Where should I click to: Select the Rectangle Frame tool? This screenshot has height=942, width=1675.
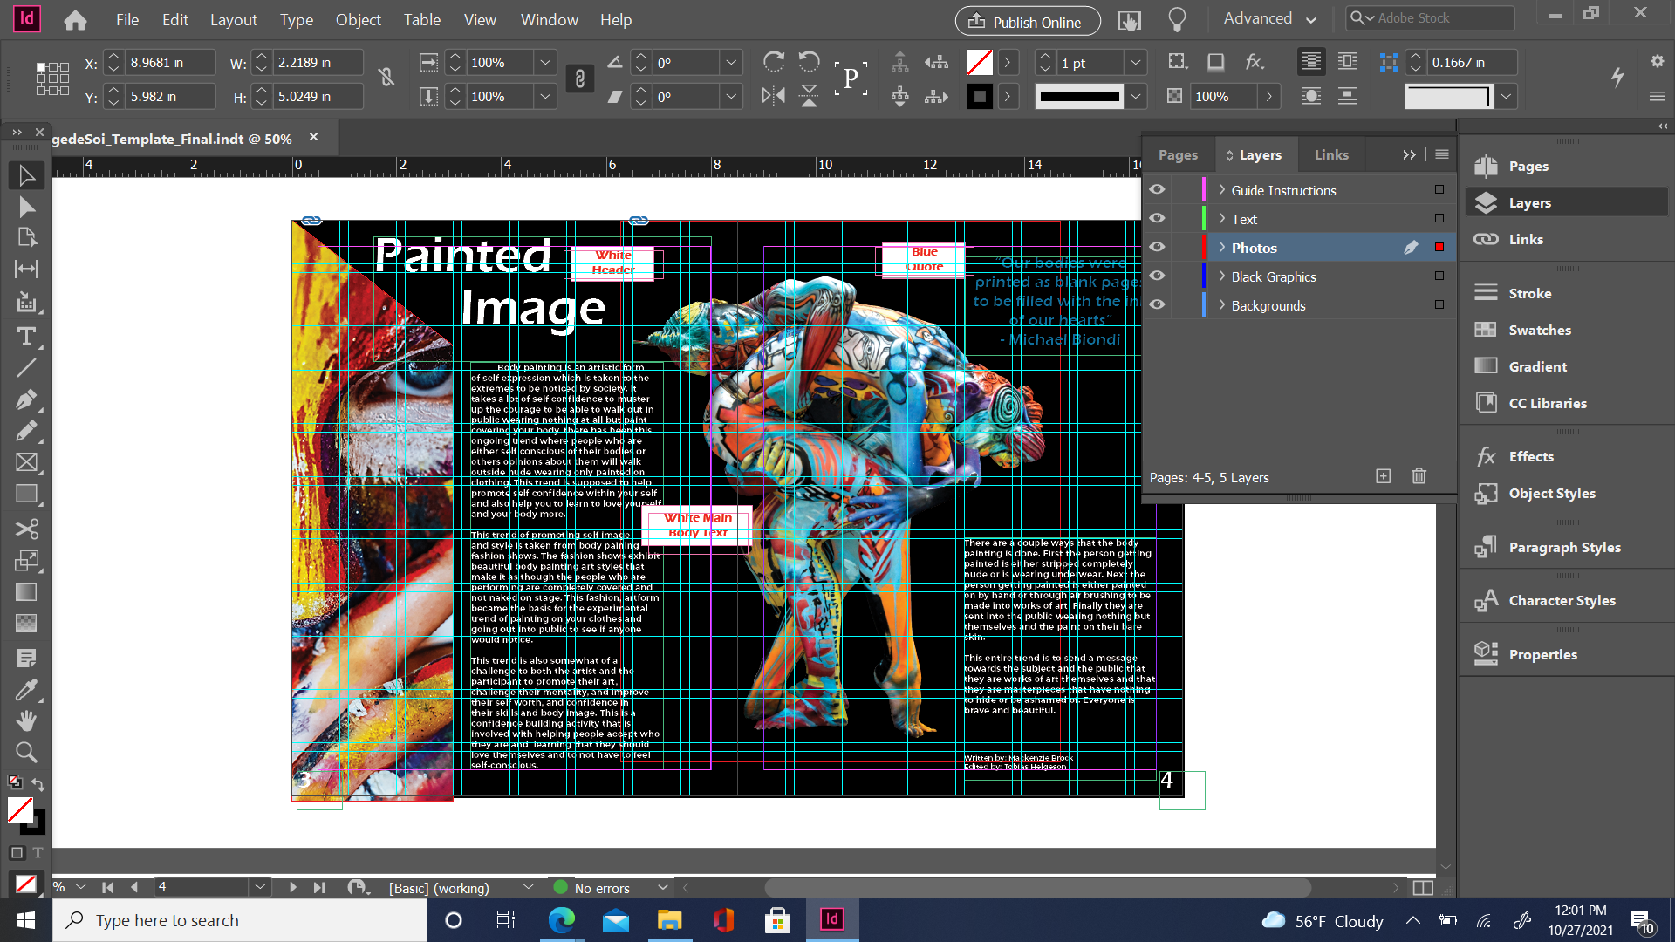[x=26, y=462]
